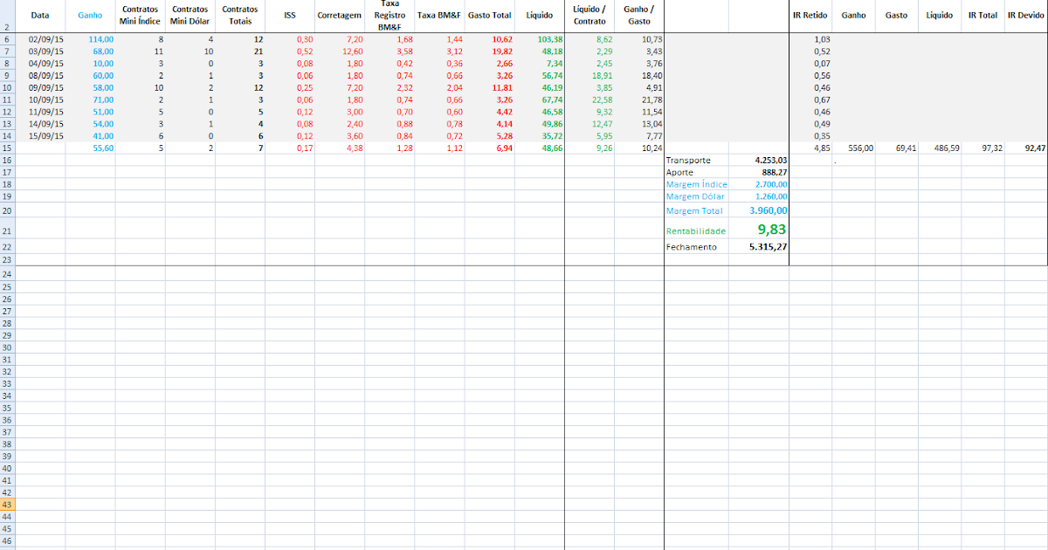
Task: Select highlighted row header 43
Action: point(7,505)
